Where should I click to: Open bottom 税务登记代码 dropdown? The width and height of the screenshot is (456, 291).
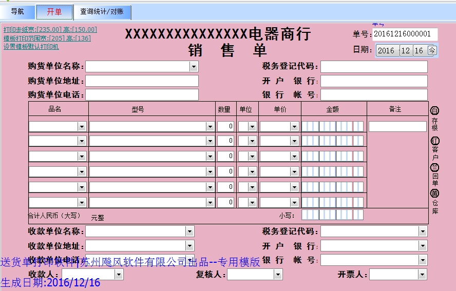tap(423, 231)
